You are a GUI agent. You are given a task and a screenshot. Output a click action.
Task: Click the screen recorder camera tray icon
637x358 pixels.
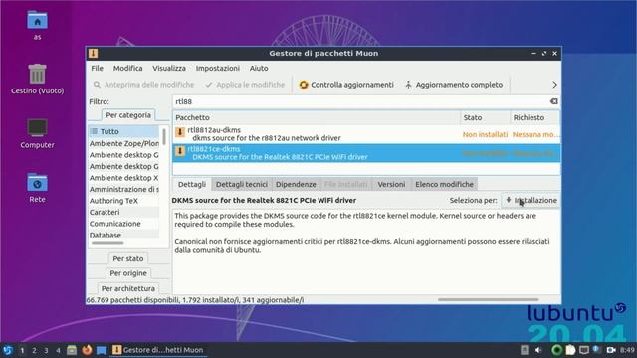pyautogui.click(x=611, y=350)
